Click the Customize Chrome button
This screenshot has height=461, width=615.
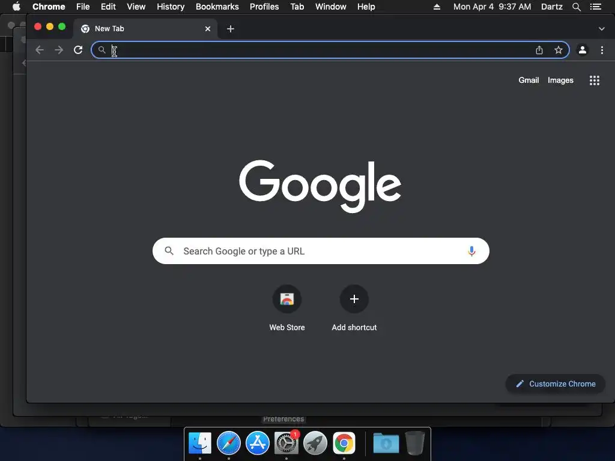[556, 384]
